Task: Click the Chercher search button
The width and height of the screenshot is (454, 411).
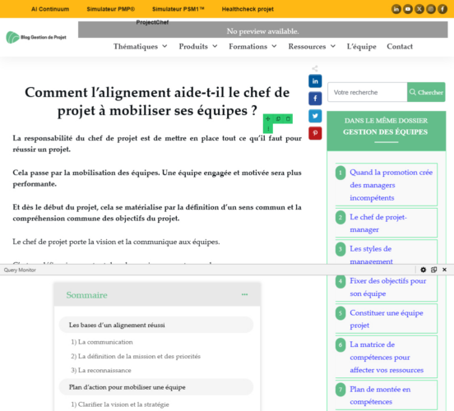Action: click(426, 92)
